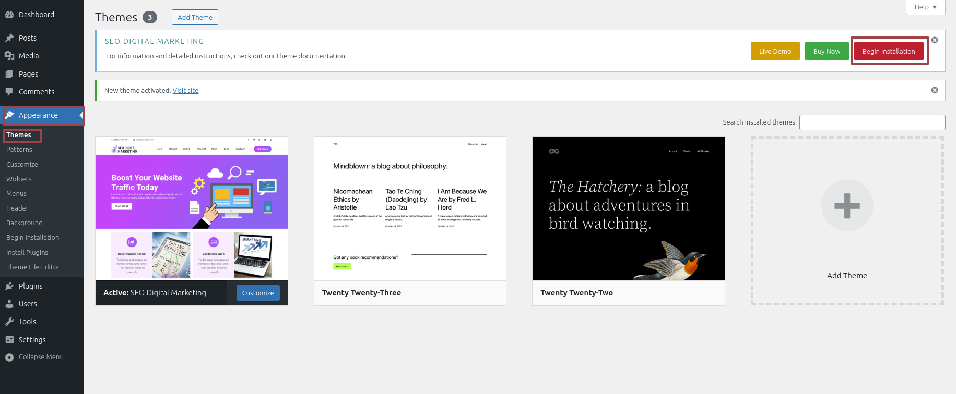956x394 pixels.
Task: Select Begin Installation in the sidebar
Action: pyautogui.click(x=32, y=237)
